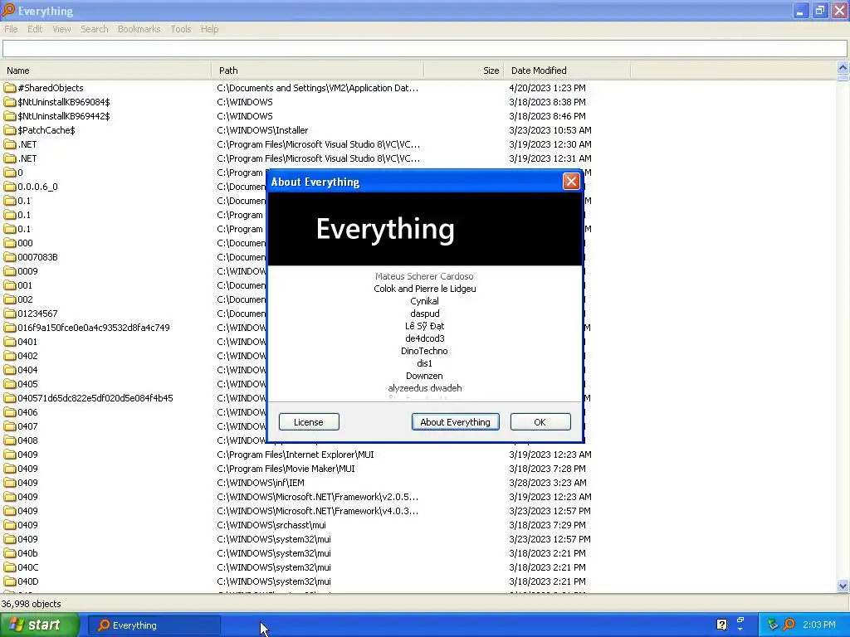This screenshot has width=850, height=637.
Task: Open the View menu
Action: tap(61, 29)
